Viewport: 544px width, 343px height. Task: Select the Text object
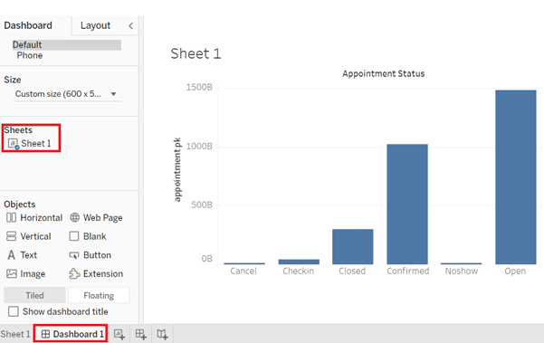coord(22,255)
